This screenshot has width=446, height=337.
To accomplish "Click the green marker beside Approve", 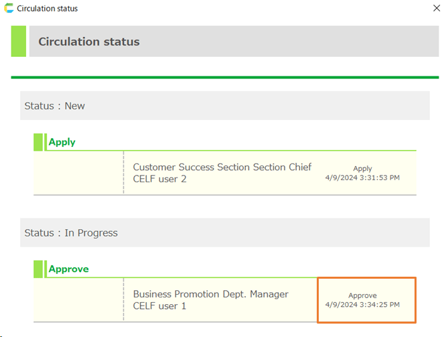I will (38, 269).
